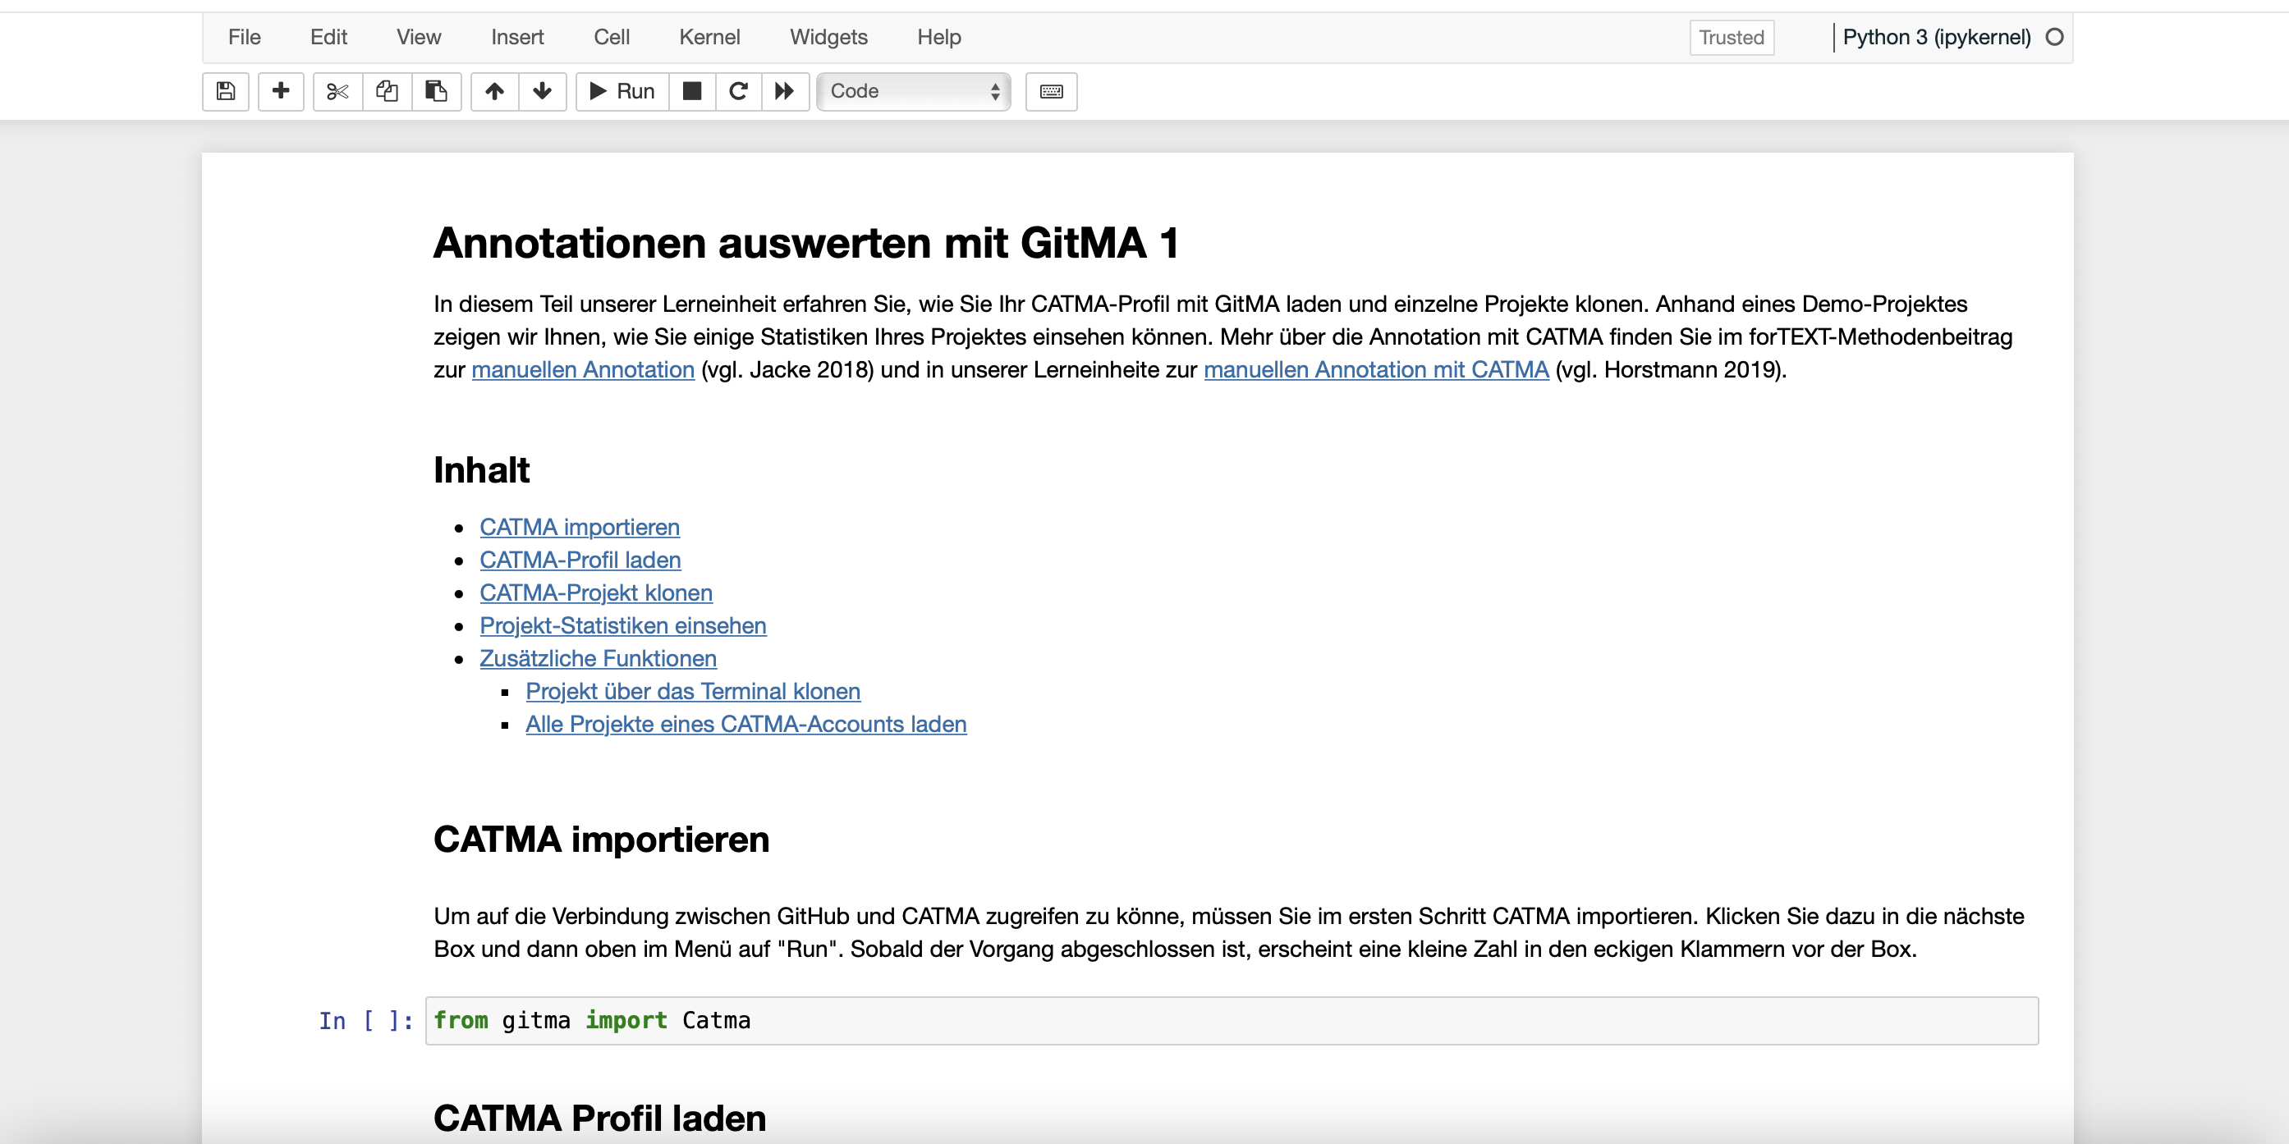This screenshot has height=1144, width=2289.
Task: Move selected cell up arrow
Action: (495, 91)
